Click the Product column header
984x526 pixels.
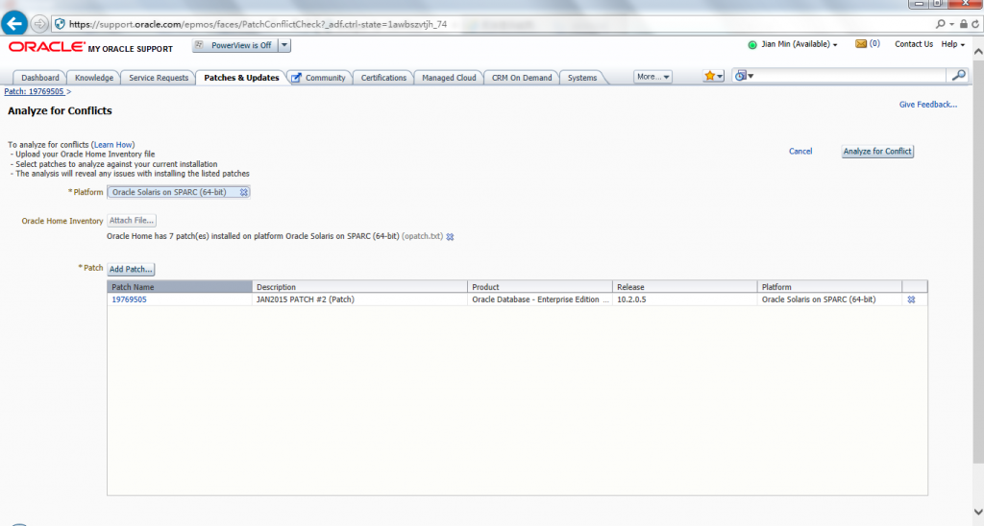point(540,286)
